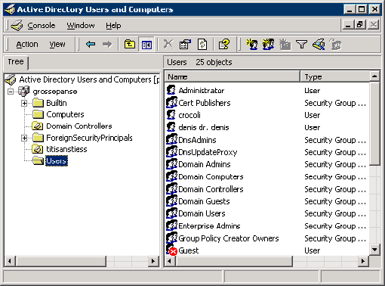This screenshot has height=286, width=385.
Task: Click the disabled Guest user icon
Action: coord(171,250)
